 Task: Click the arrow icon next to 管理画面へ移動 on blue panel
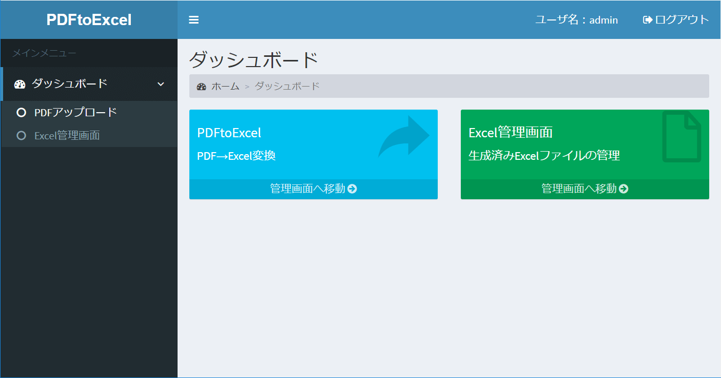coord(352,188)
